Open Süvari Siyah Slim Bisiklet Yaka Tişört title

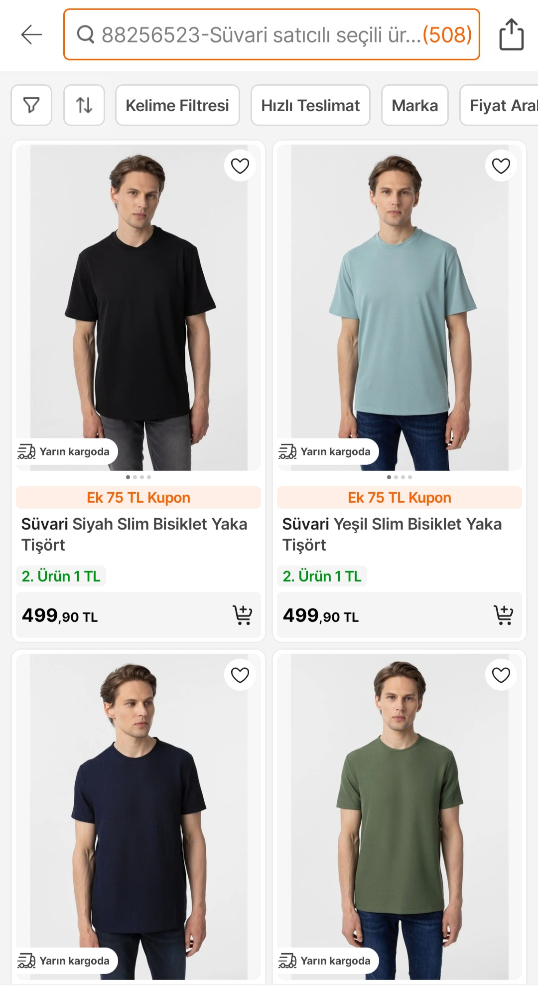134,534
